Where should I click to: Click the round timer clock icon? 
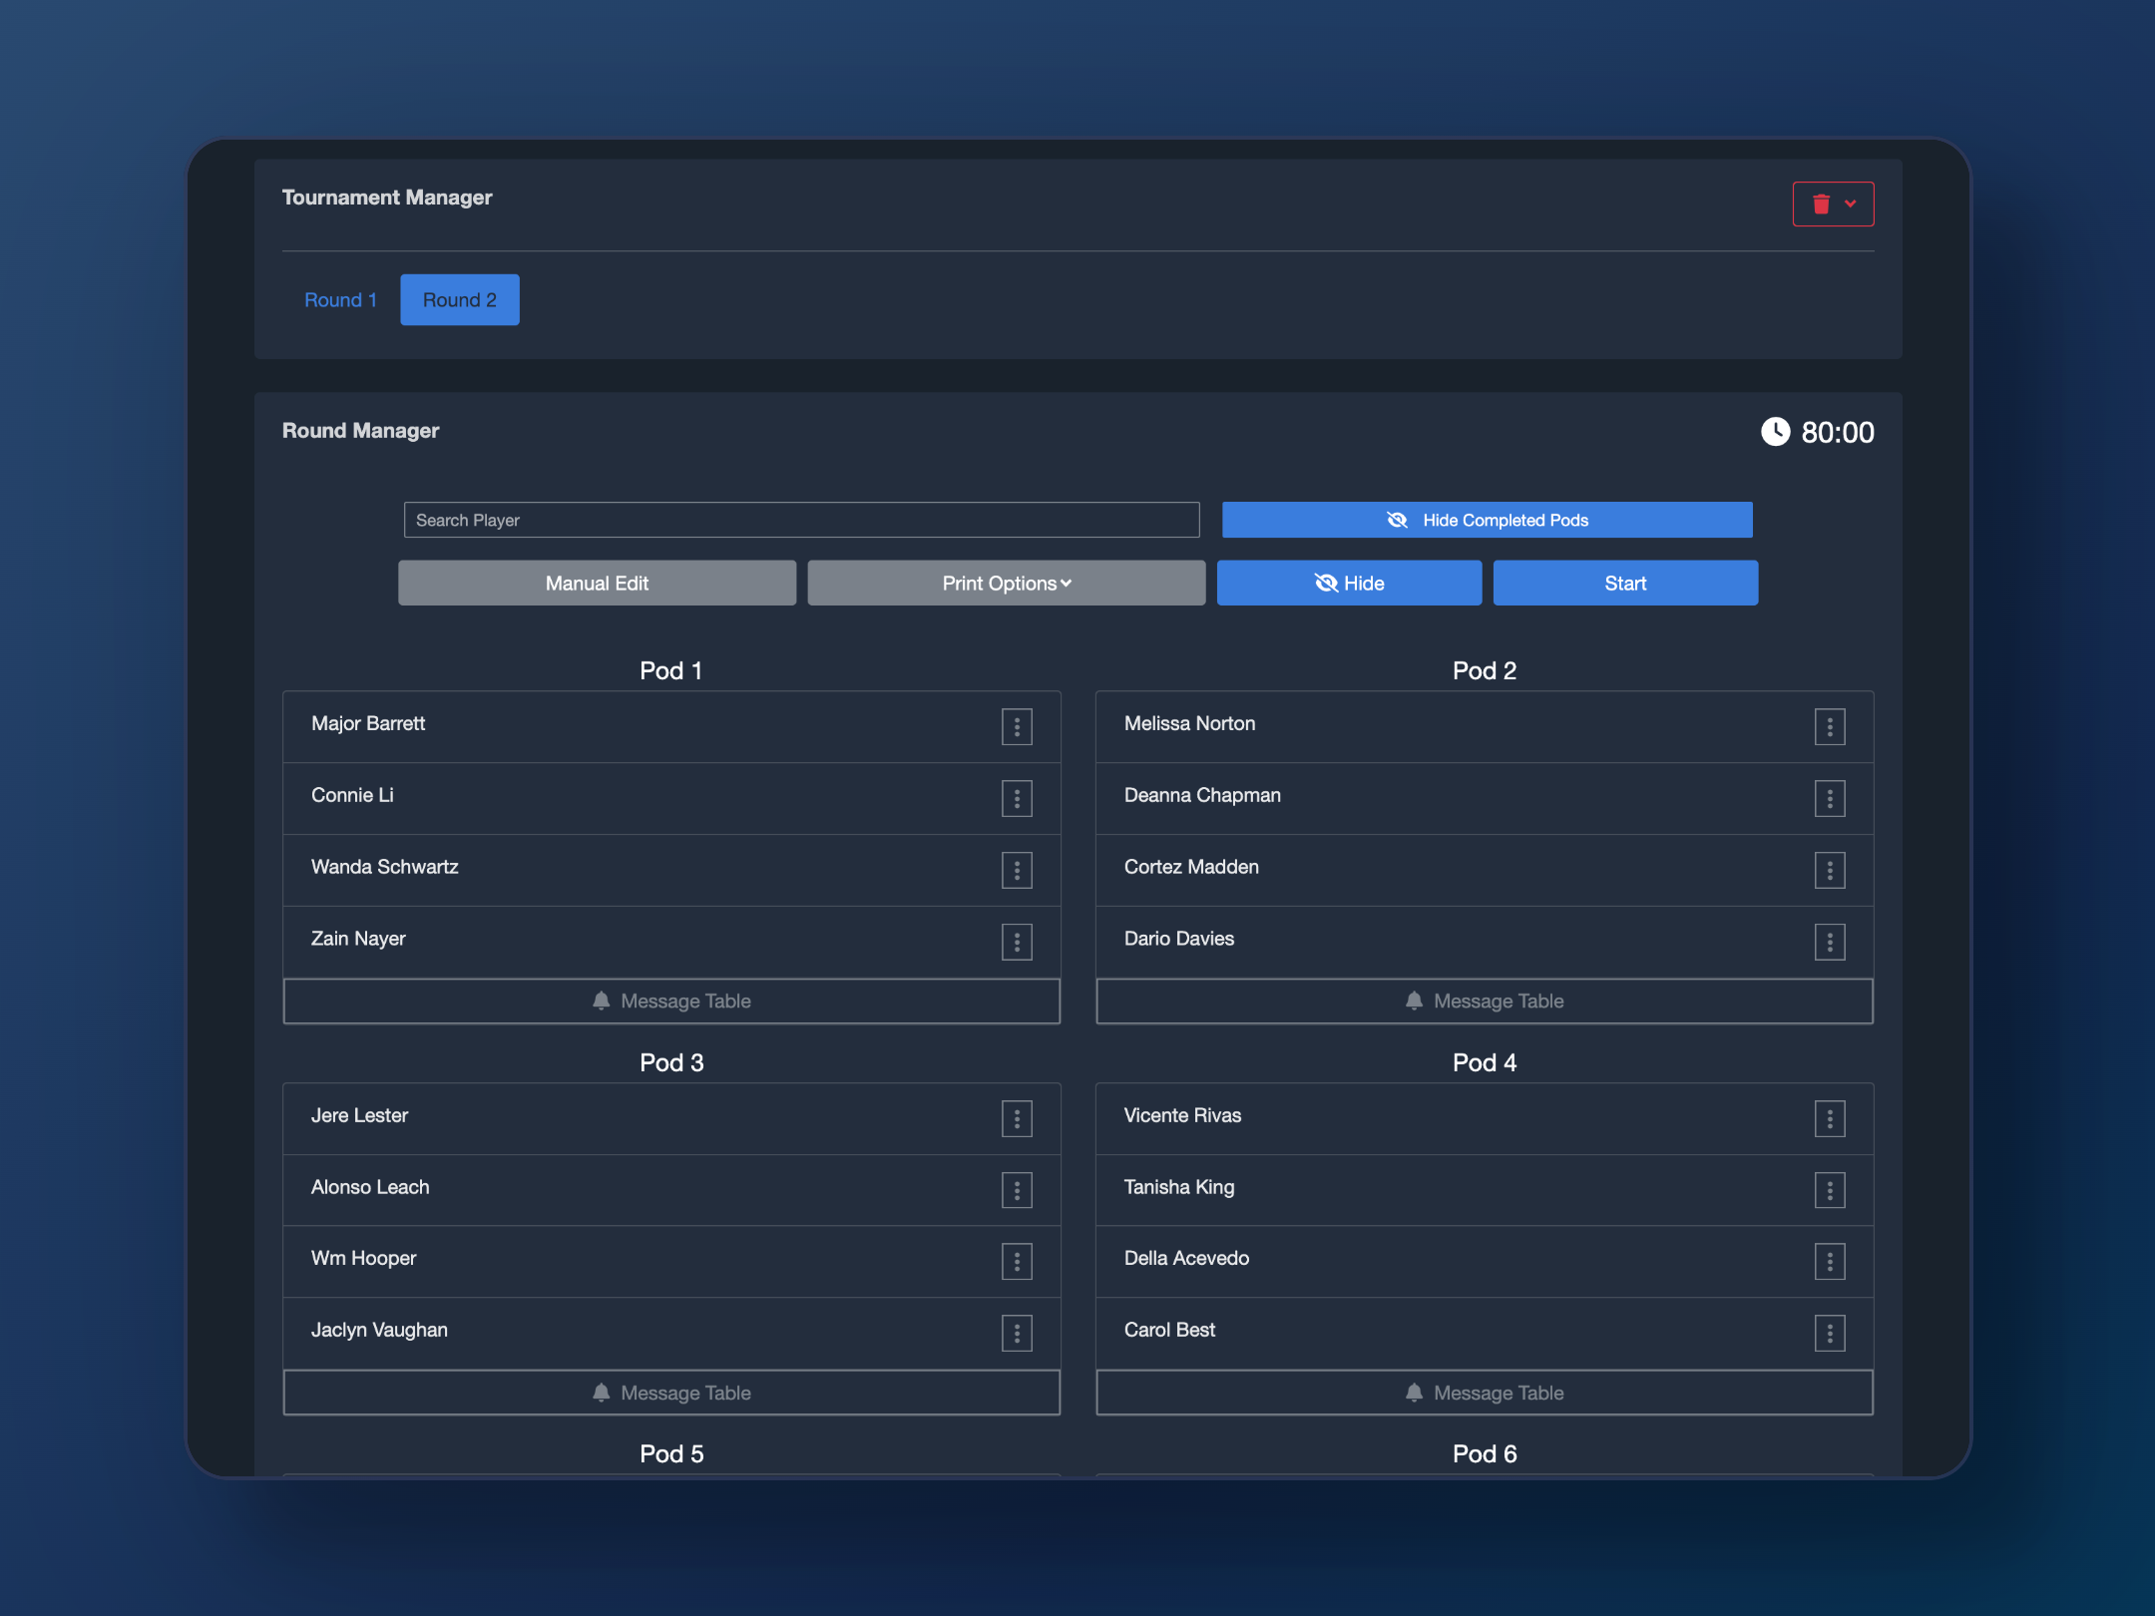(x=1775, y=432)
